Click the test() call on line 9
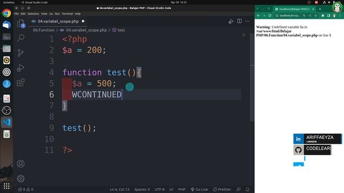This screenshot has height=193, width=344. (79, 128)
